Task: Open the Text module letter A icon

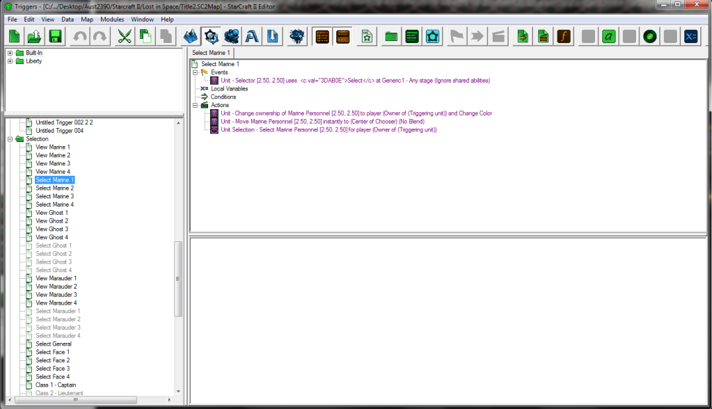Action: [x=252, y=36]
